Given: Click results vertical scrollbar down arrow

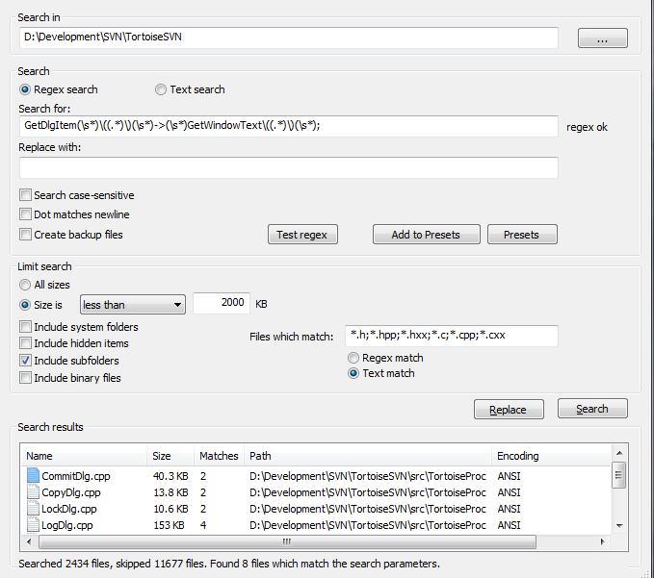Looking at the screenshot, I should (x=619, y=525).
